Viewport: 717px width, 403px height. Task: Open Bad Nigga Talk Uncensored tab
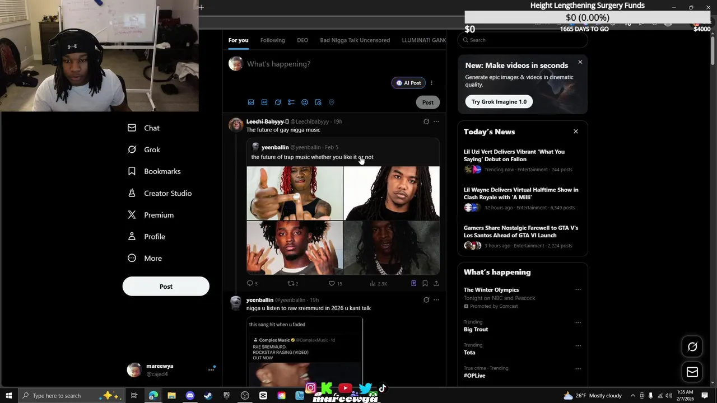(355, 40)
